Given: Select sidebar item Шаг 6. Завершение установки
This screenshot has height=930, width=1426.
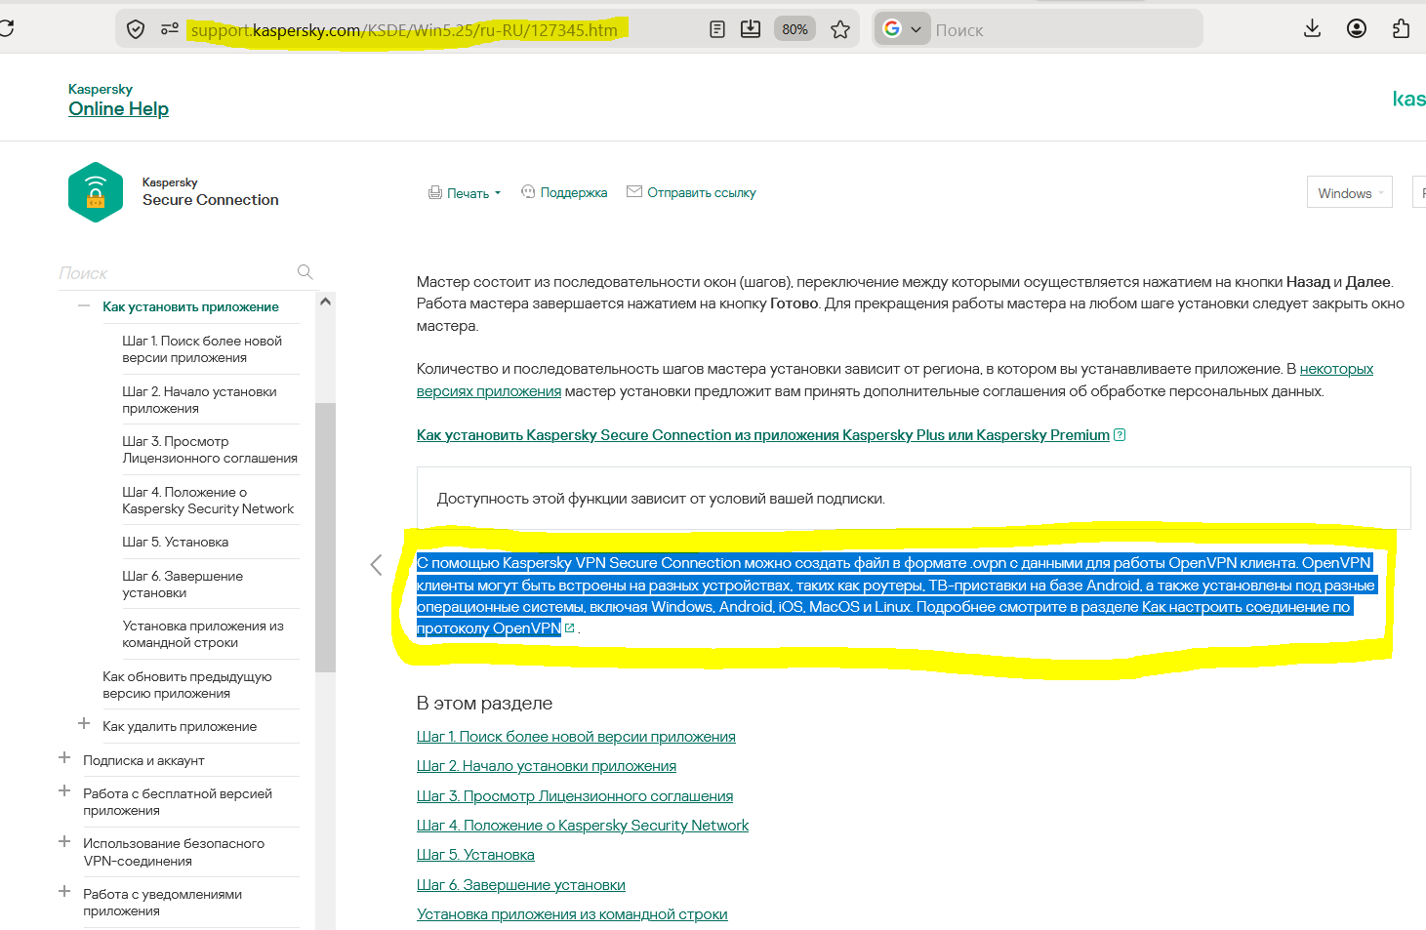Looking at the screenshot, I should pyautogui.click(x=183, y=585).
